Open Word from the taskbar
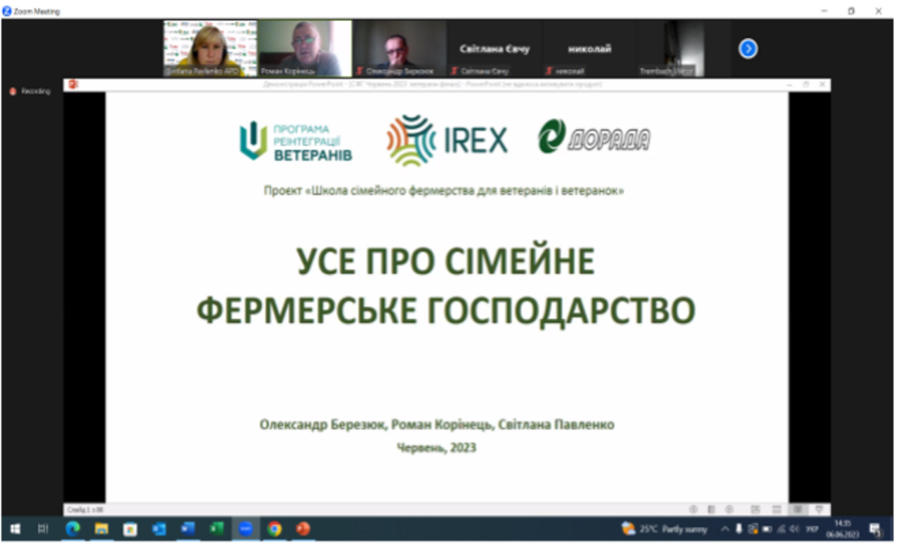Screen dimensions: 899x545 [188, 529]
